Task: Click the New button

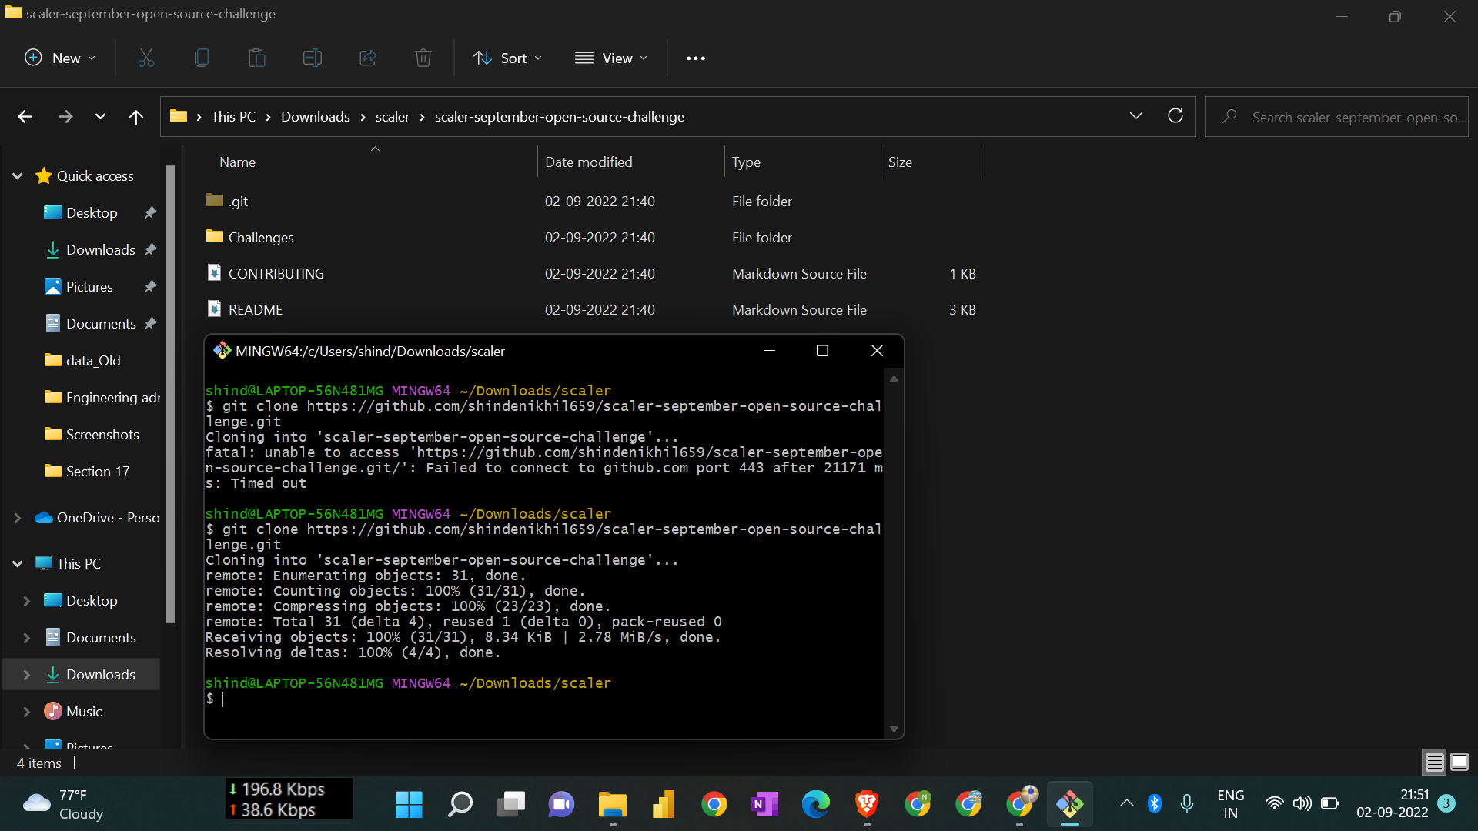Action: [x=59, y=58]
